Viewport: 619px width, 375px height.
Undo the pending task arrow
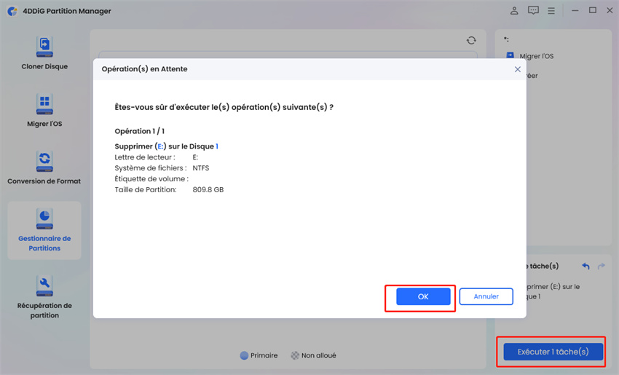coord(586,266)
